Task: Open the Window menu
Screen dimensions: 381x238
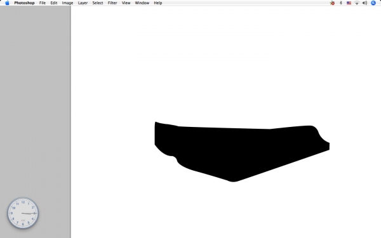Action: coord(142,3)
